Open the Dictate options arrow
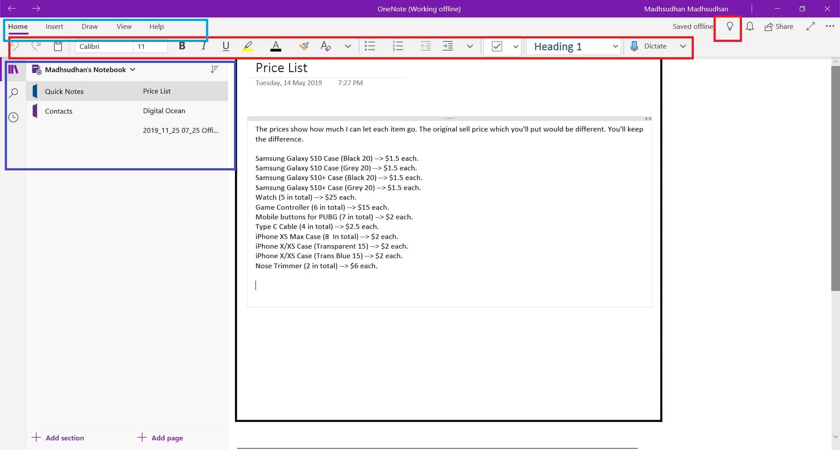This screenshot has width=840, height=450. pyautogui.click(x=683, y=46)
